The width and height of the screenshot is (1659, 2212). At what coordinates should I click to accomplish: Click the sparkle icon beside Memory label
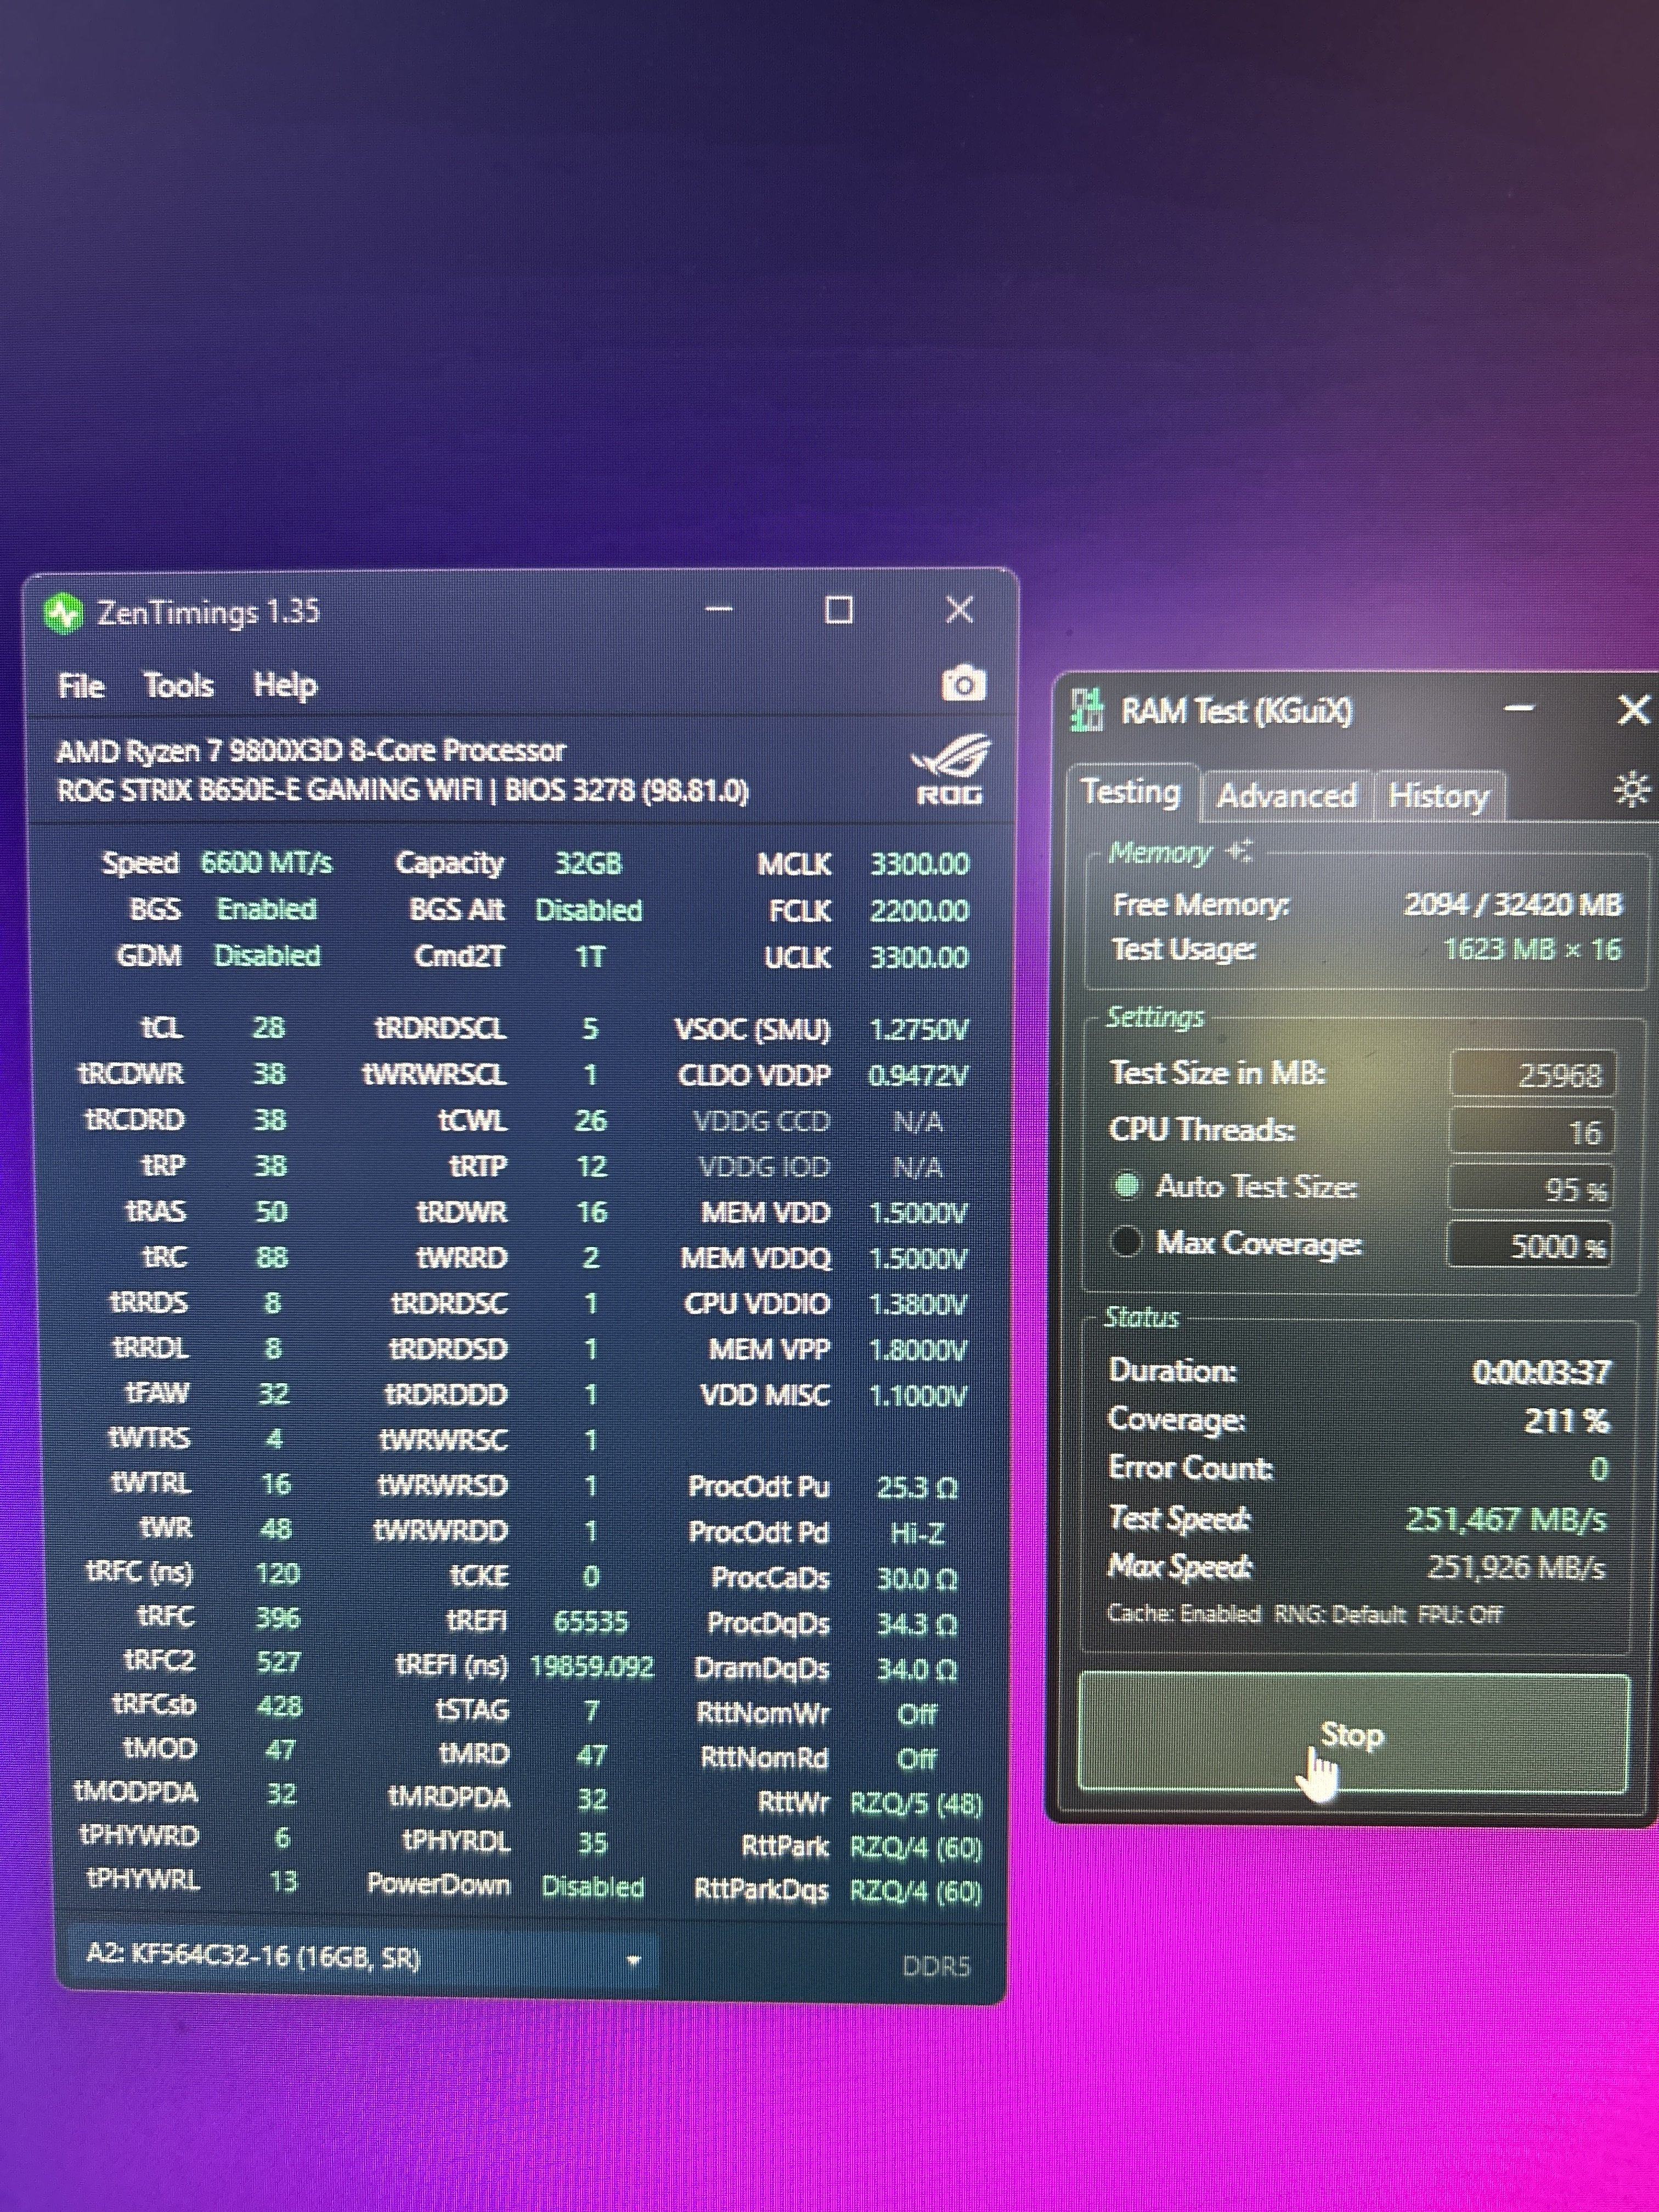(1240, 851)
